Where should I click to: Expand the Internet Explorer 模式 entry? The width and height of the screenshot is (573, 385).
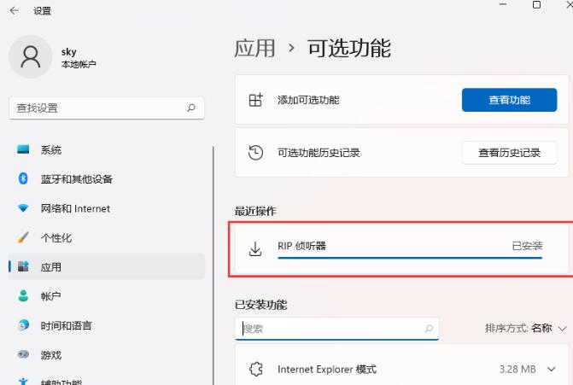[x=551, y=370]
